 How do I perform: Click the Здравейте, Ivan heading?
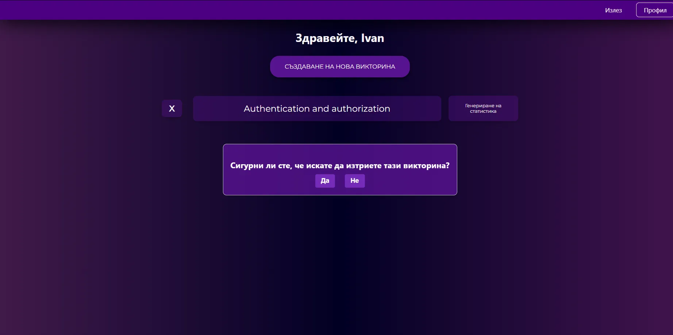pos(340,38)
